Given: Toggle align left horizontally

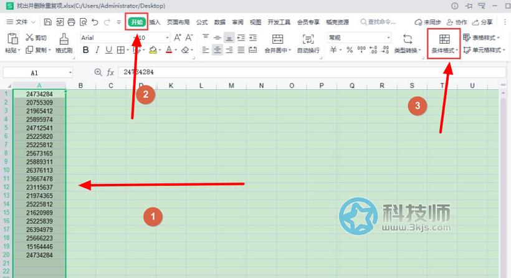Looking at the screenshot, I should (x=205, y=50).
